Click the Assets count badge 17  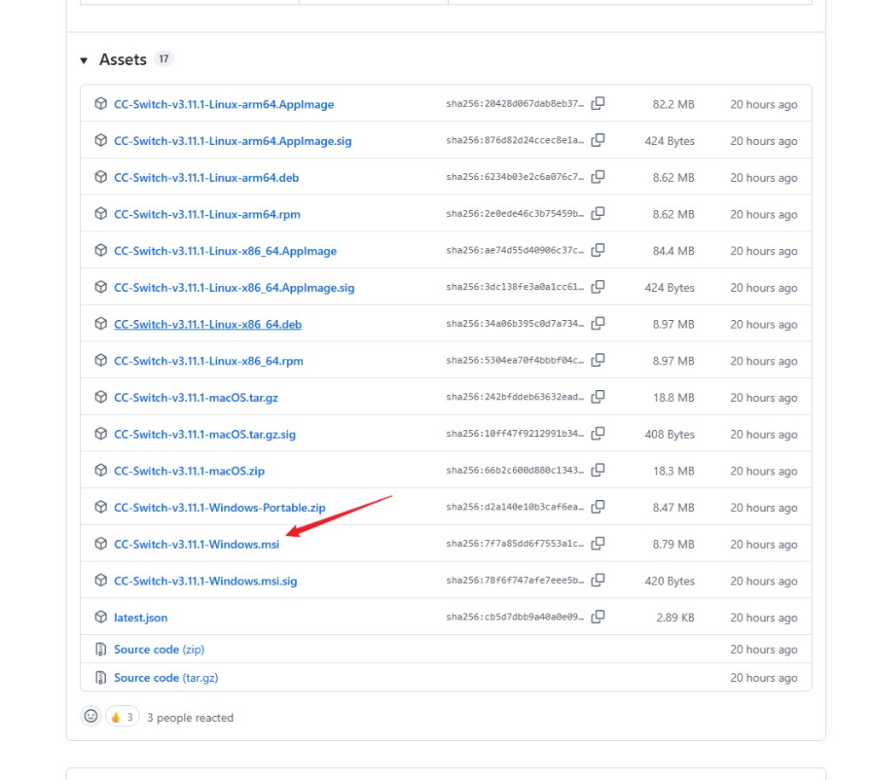coord(164,59)
